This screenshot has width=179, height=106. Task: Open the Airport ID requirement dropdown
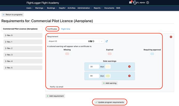[76, 41]
